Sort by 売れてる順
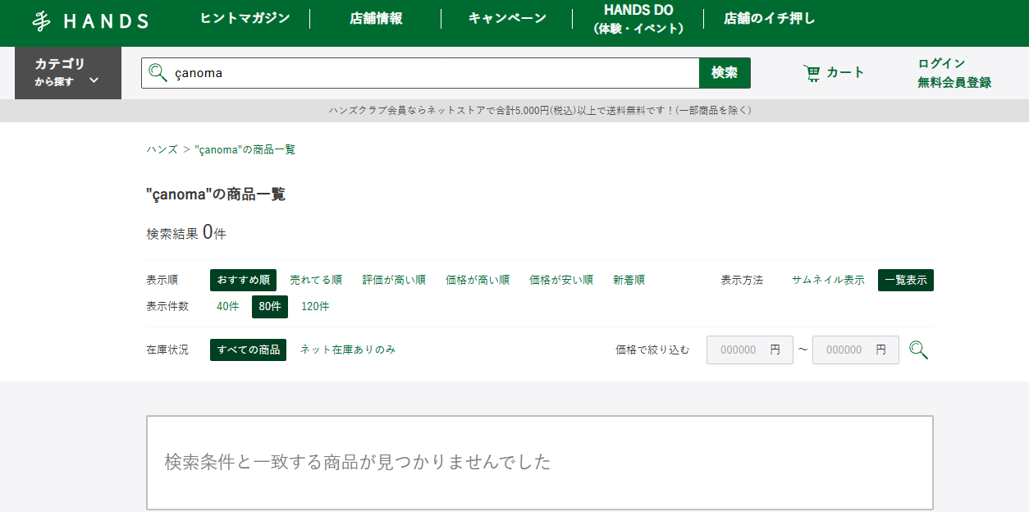The image size is (1029, 512). coord(316,280)
